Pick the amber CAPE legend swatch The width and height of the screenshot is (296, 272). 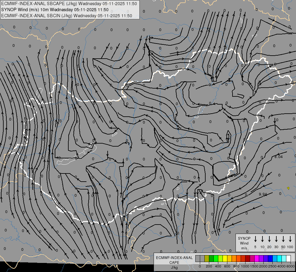click(x=229, y=258)
